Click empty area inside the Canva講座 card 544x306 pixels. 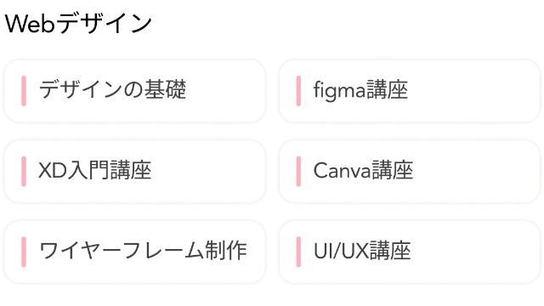pos(479,172)
